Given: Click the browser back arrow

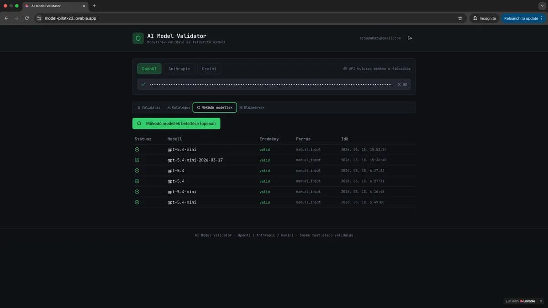Looking at the screenshot, I should 6,18.
